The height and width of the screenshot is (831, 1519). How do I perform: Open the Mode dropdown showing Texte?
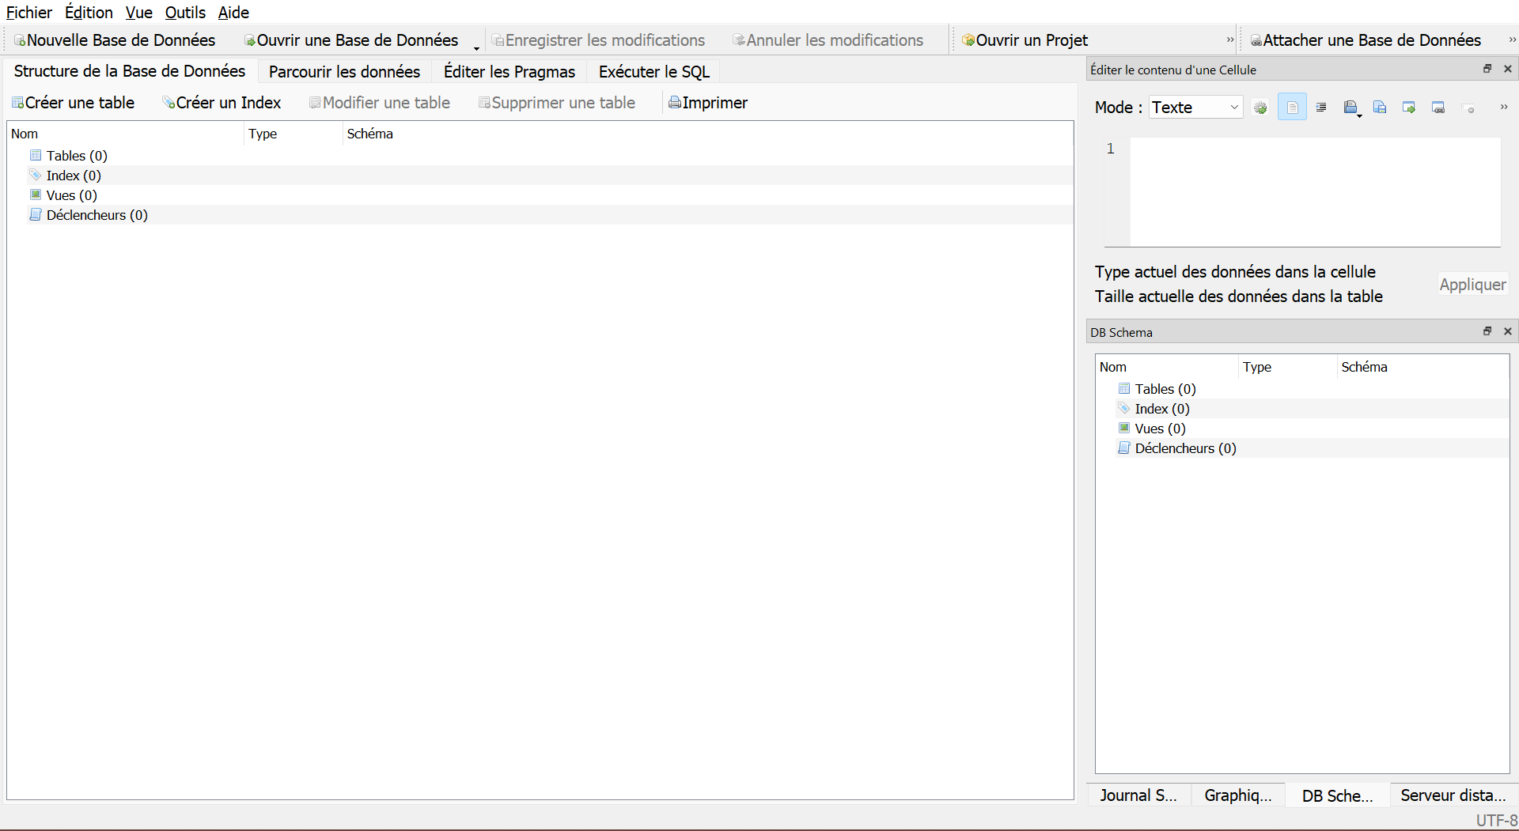1195,108
